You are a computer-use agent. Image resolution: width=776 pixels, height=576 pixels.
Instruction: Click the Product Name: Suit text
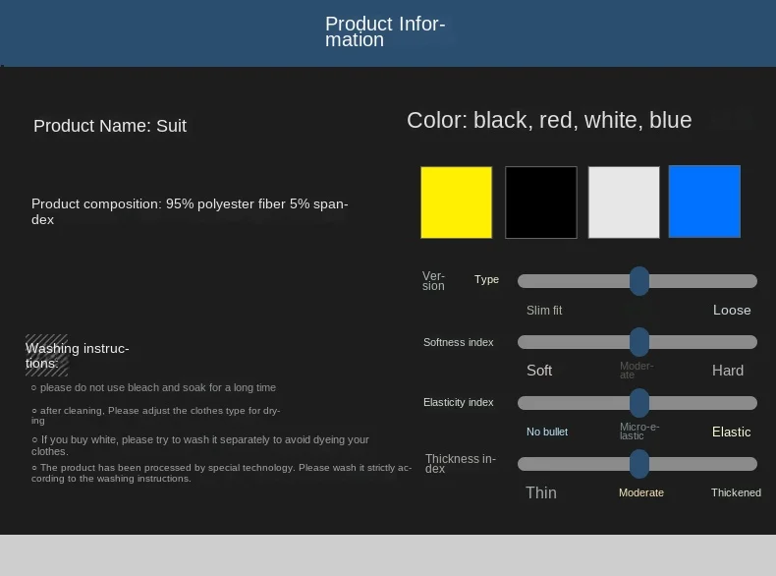(110, 126)
